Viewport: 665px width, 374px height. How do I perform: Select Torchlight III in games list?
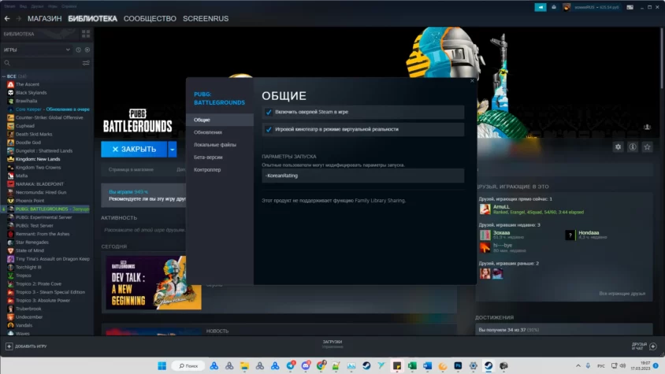pyautogui.click(x=28, y=267)
